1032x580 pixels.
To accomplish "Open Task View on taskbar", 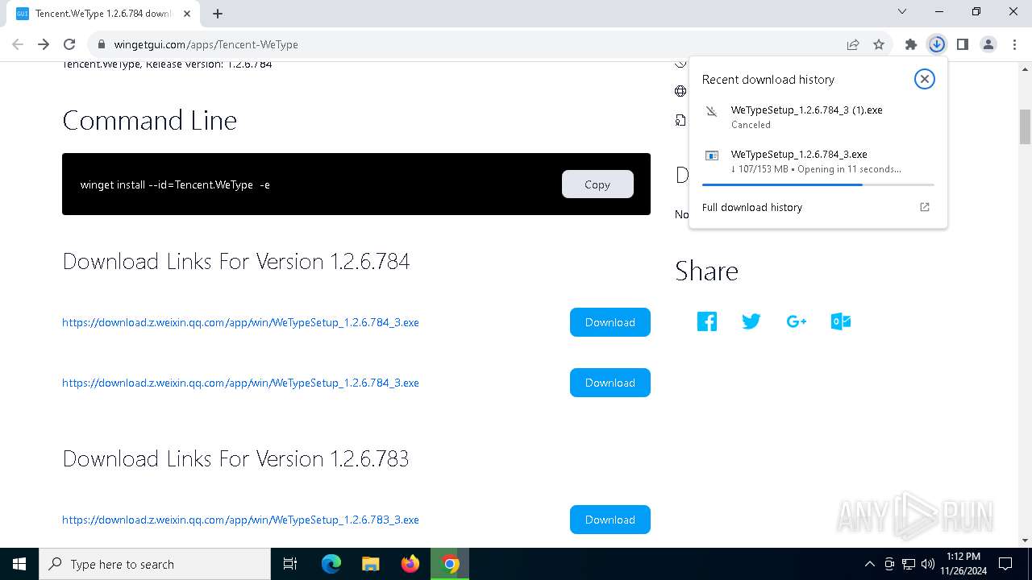I will pyautogui.click(x=290, y=564).
